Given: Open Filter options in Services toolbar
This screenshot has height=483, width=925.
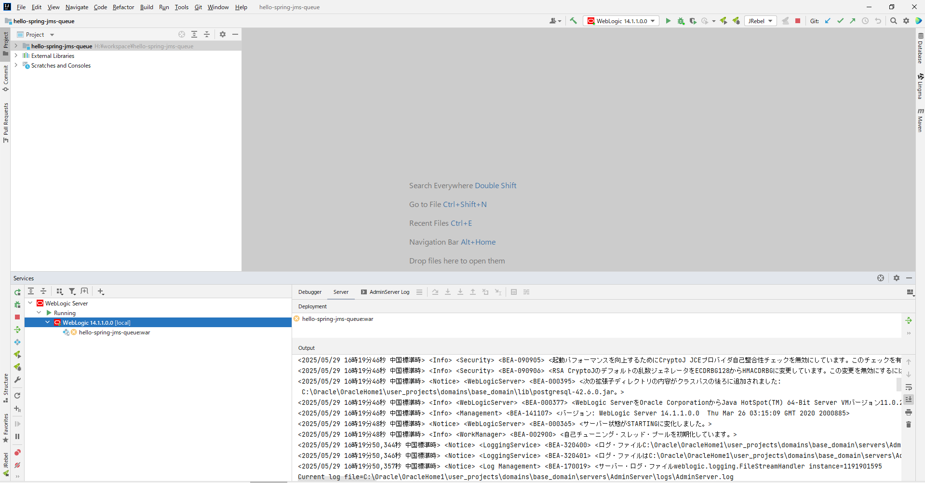Looking at the screenshot, I should (x=72, y=291).
